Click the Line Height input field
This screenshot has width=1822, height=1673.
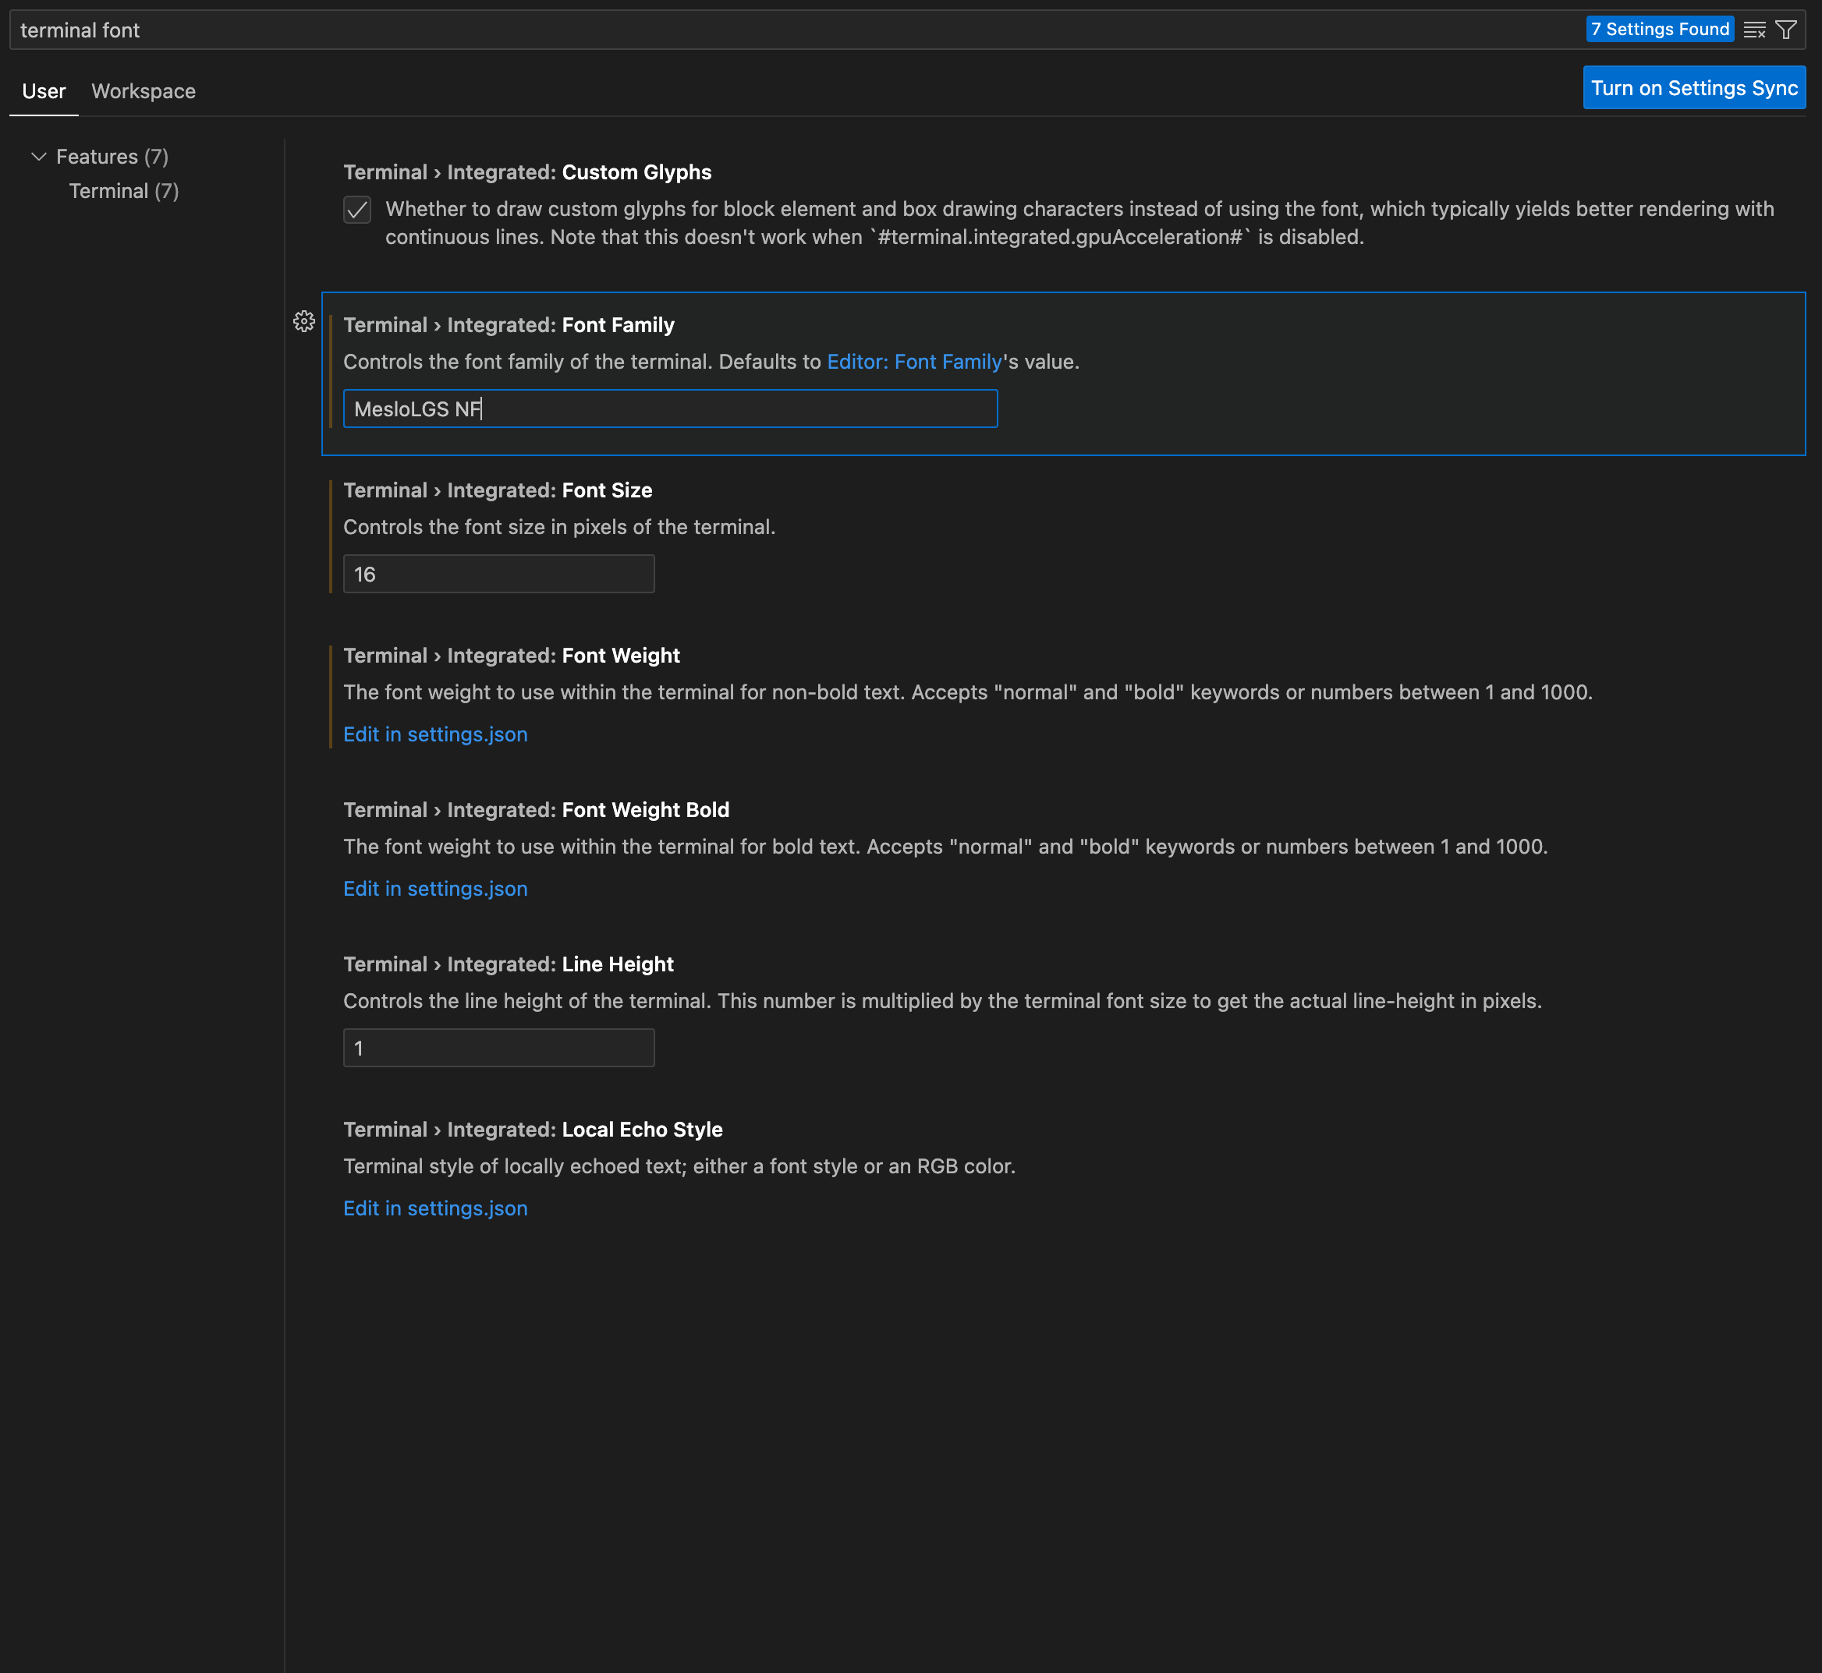[x=498, y=1049]
